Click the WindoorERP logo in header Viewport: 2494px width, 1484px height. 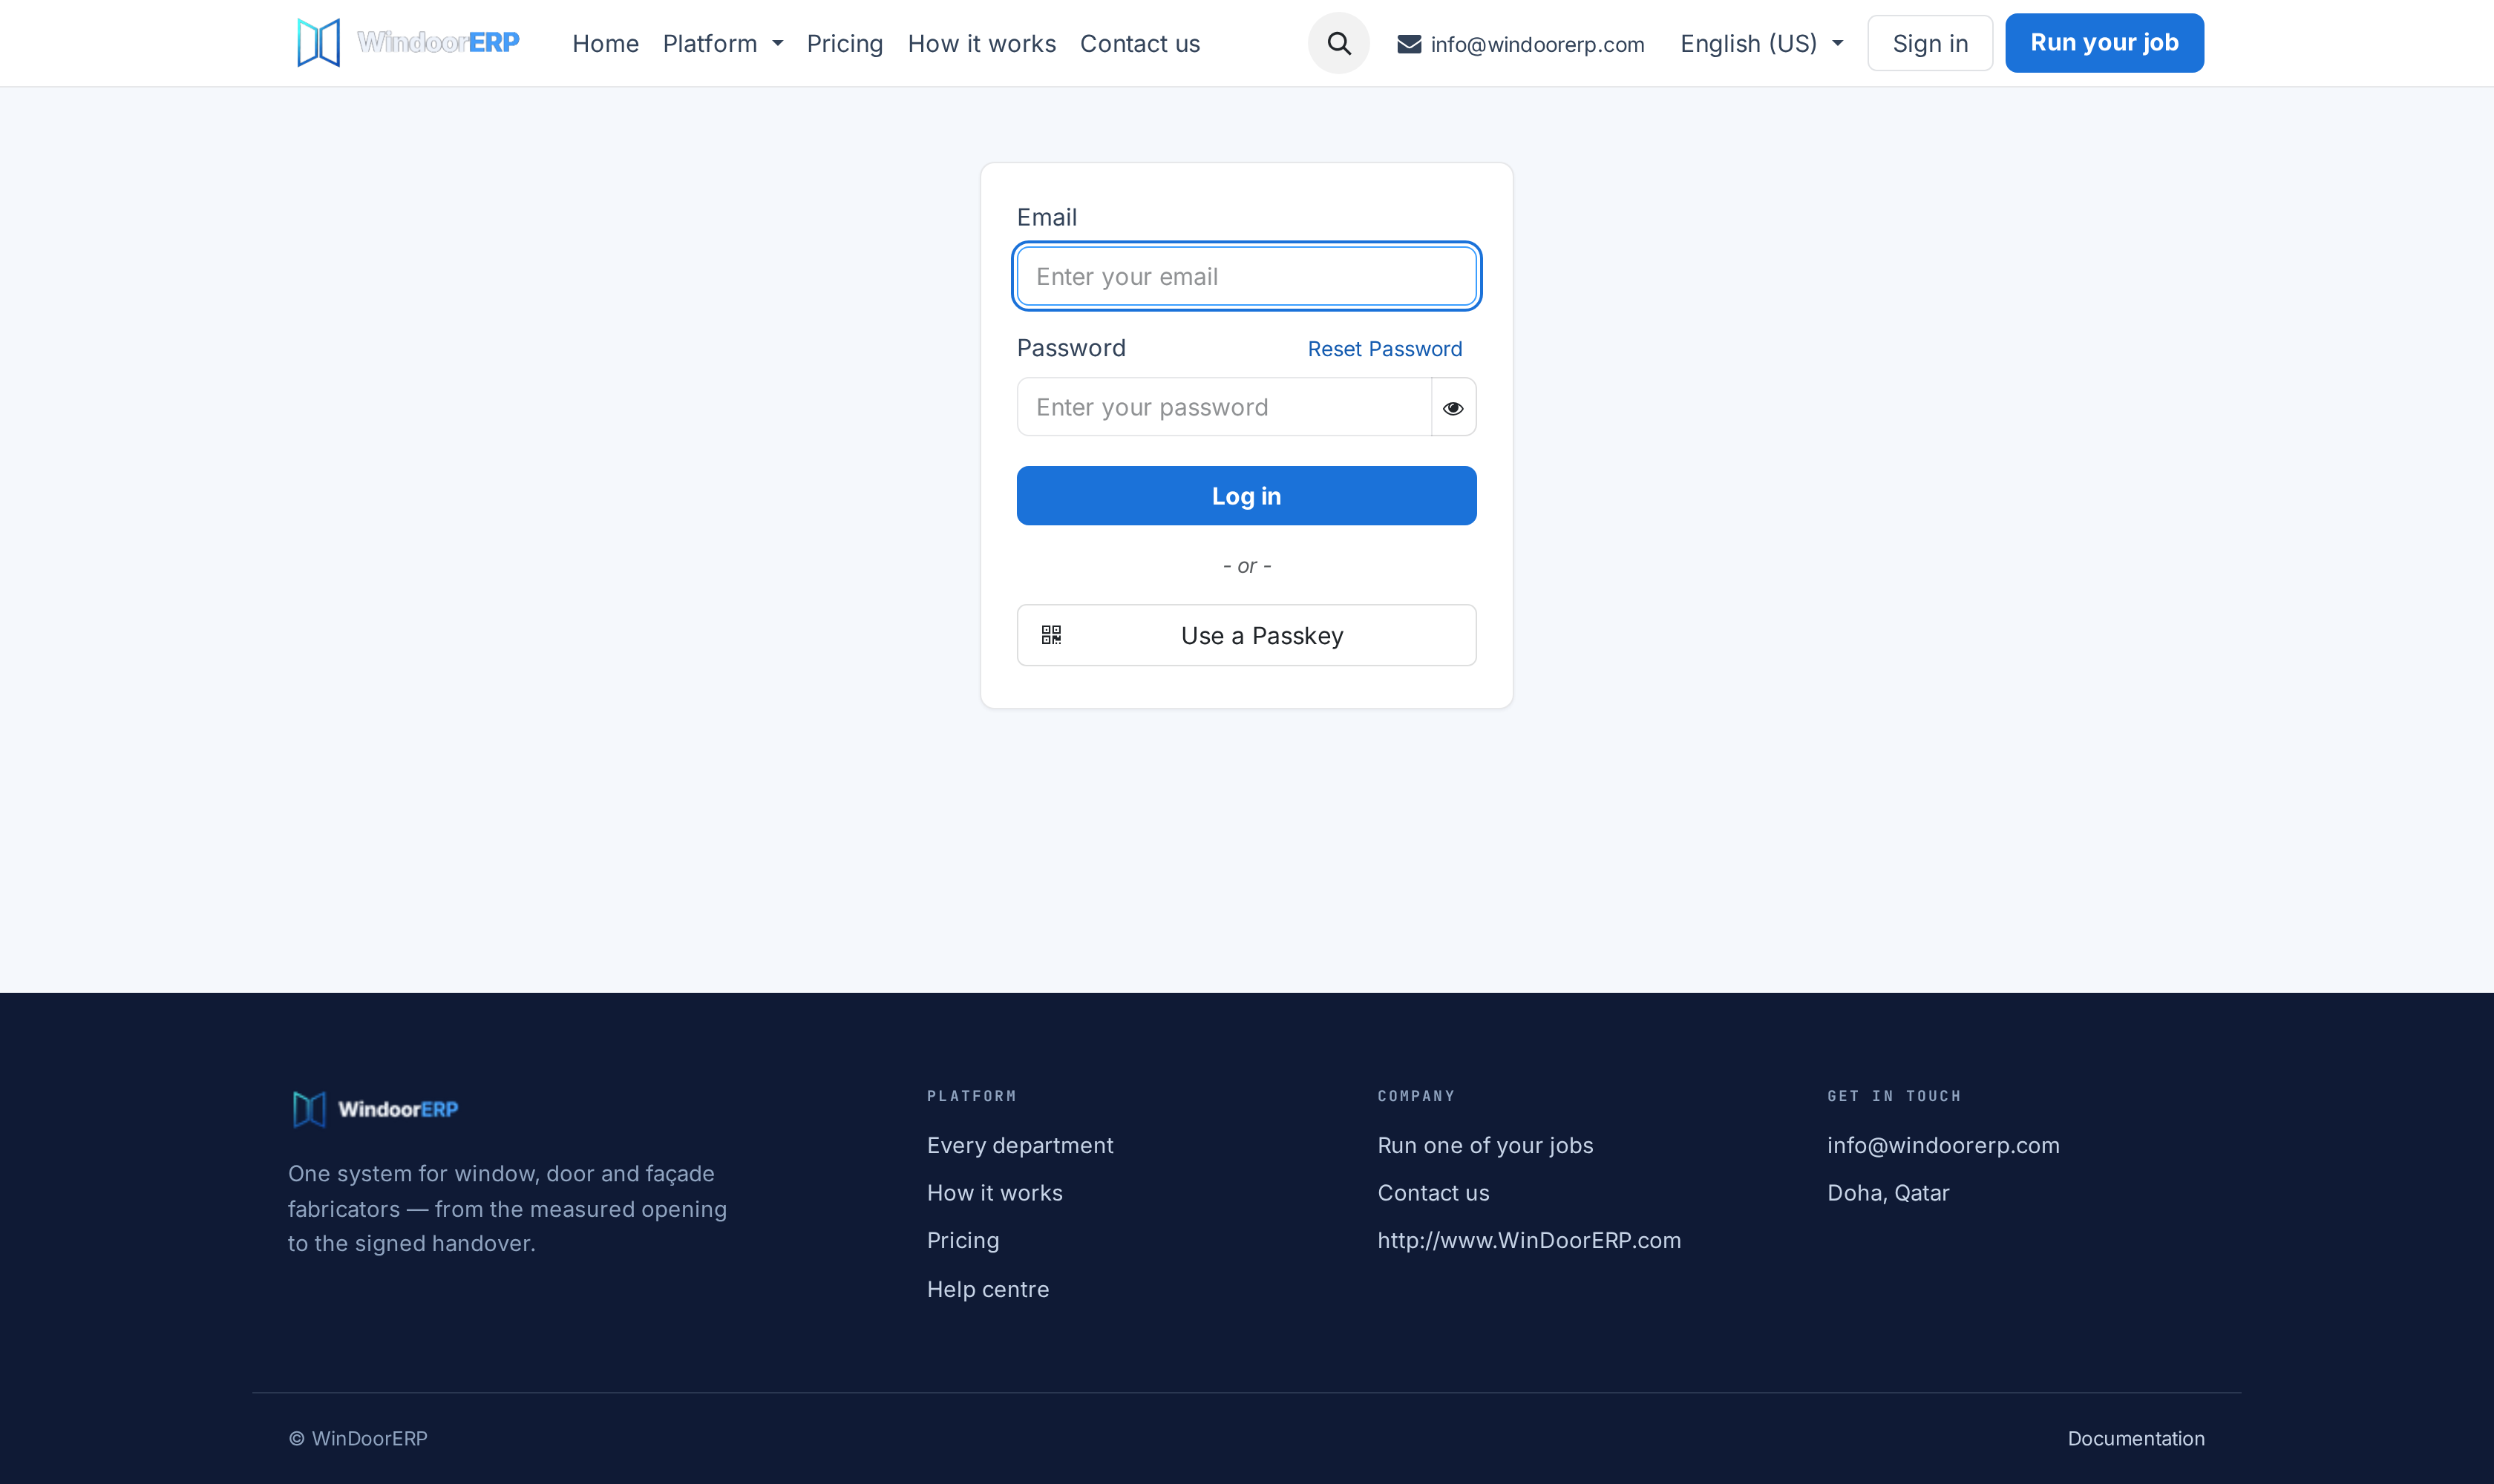408,43
